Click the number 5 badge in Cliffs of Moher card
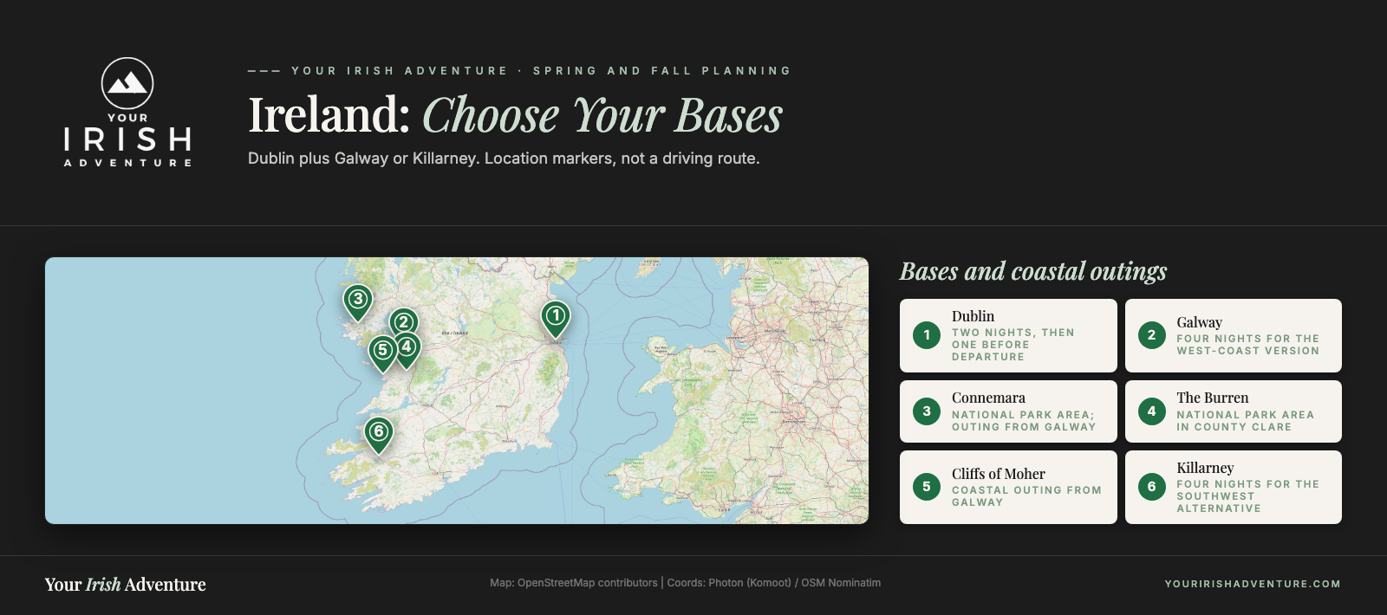This screenshot has width=1387, height=615. (927, 487)
